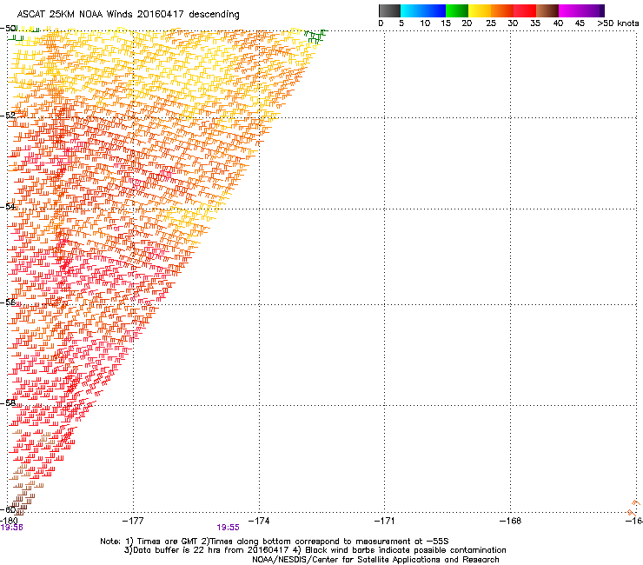643x565 pixels.
Task: Select the -58 latitude axis label
Action: point(8,403)
